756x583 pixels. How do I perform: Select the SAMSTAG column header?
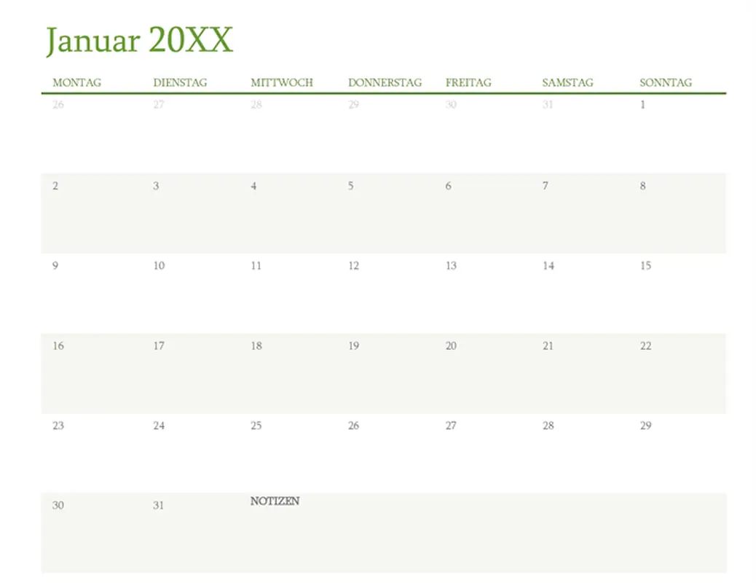[568, 82]
